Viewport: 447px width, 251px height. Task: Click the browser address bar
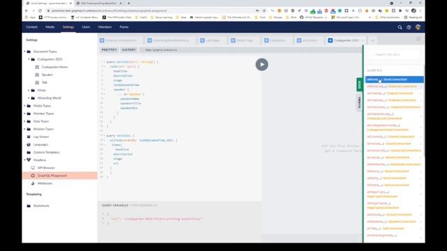click(x=151, y=10)
